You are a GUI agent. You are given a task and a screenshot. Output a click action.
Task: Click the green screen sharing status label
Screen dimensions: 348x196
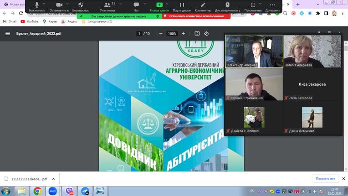119,16
